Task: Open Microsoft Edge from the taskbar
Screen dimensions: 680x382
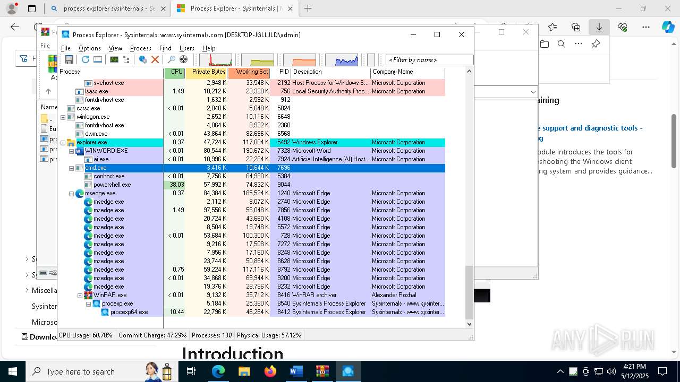Action: (x=218, y=371)
